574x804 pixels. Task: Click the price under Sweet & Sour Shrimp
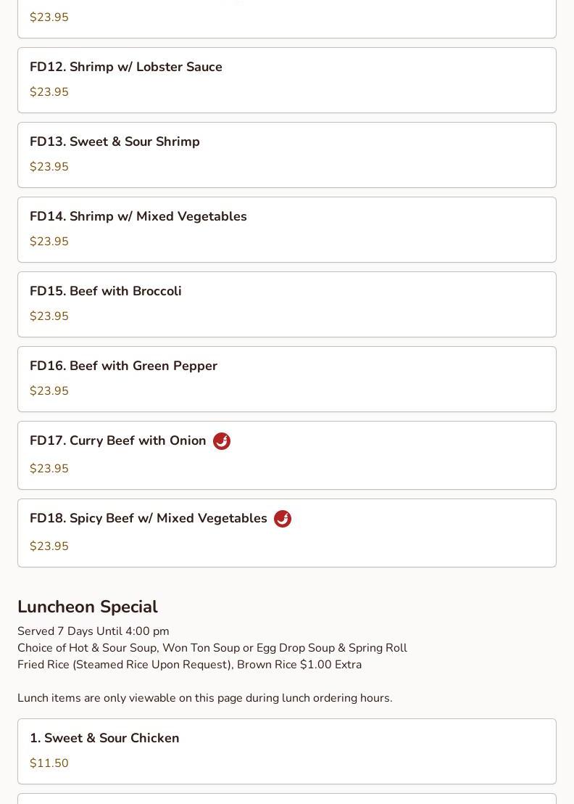(49, 167)
